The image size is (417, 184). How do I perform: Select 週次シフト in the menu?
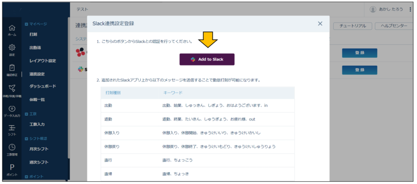click(39, 162)
